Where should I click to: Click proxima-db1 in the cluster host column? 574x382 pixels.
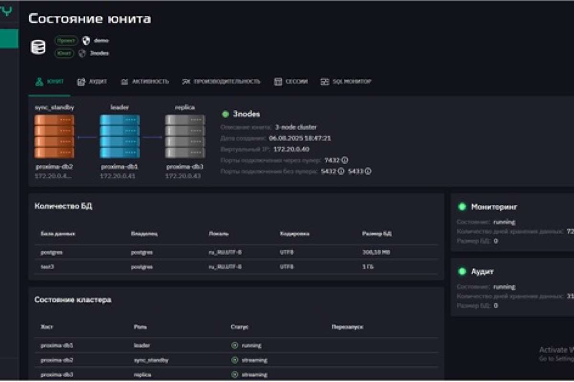tap(57, 345)
